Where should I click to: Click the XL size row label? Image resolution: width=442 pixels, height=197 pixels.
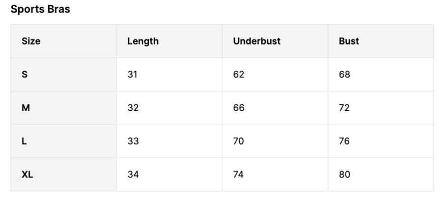pyautogui.click(x=28, y=174)
